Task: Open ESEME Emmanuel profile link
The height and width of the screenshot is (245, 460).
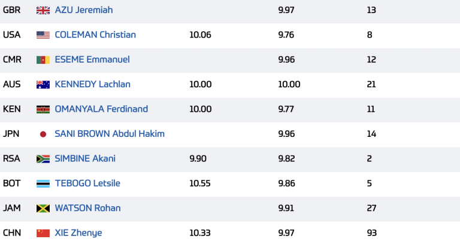Action: point(92,59)
